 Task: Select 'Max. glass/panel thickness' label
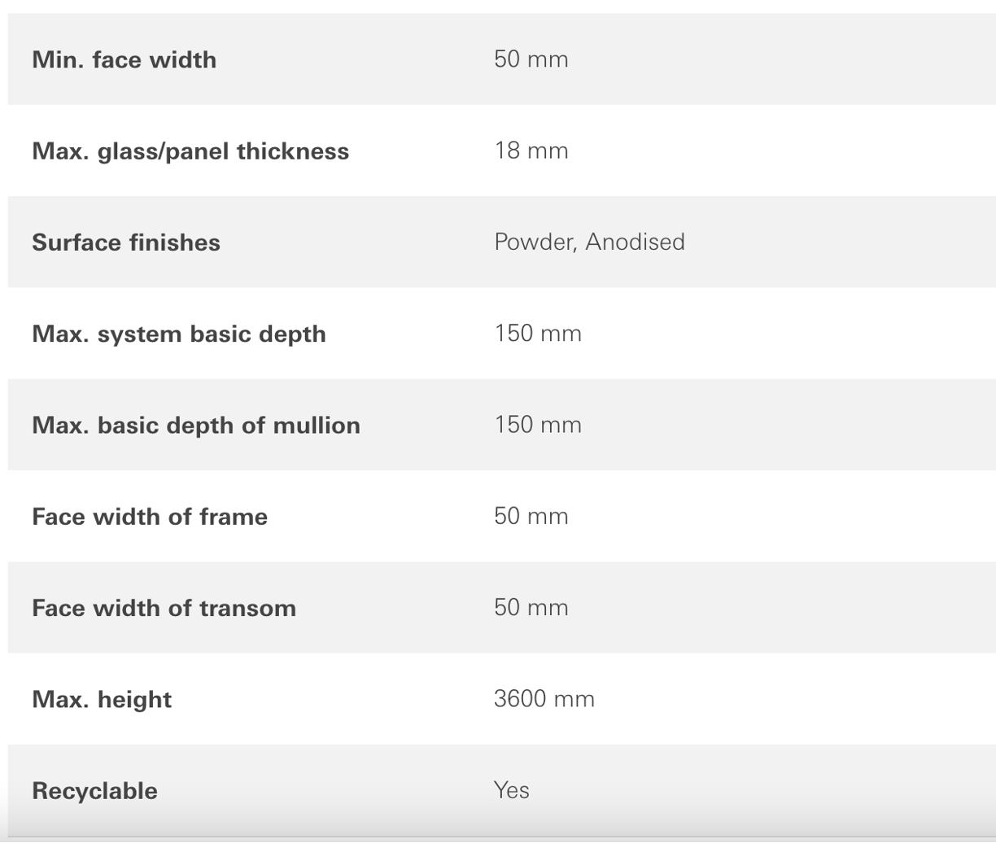point(190,151)
